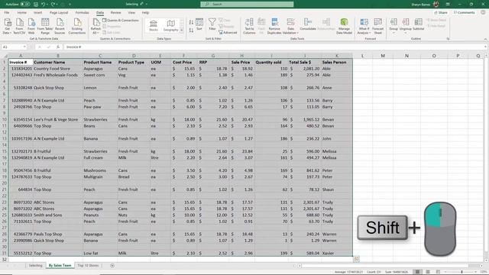Open Queries & Connections pane

tap(121, 21)
